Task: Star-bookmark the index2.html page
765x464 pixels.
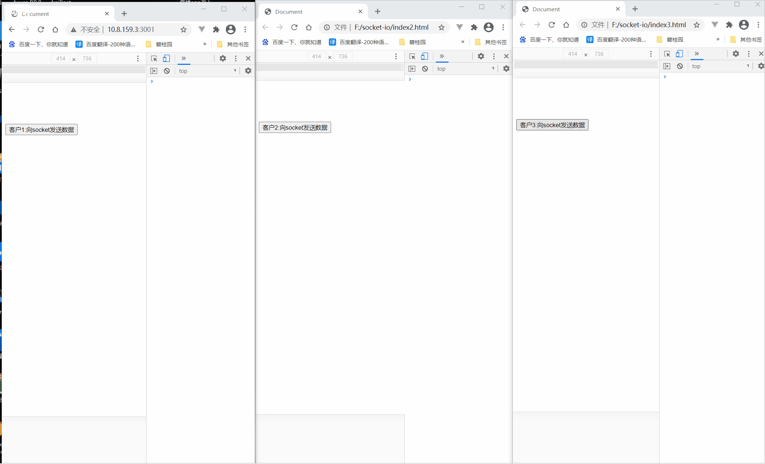Action: coord(441,27)
